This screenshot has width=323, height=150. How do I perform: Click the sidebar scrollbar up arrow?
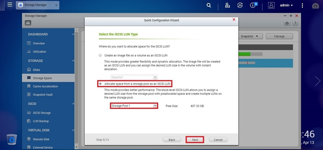point(77,30)
